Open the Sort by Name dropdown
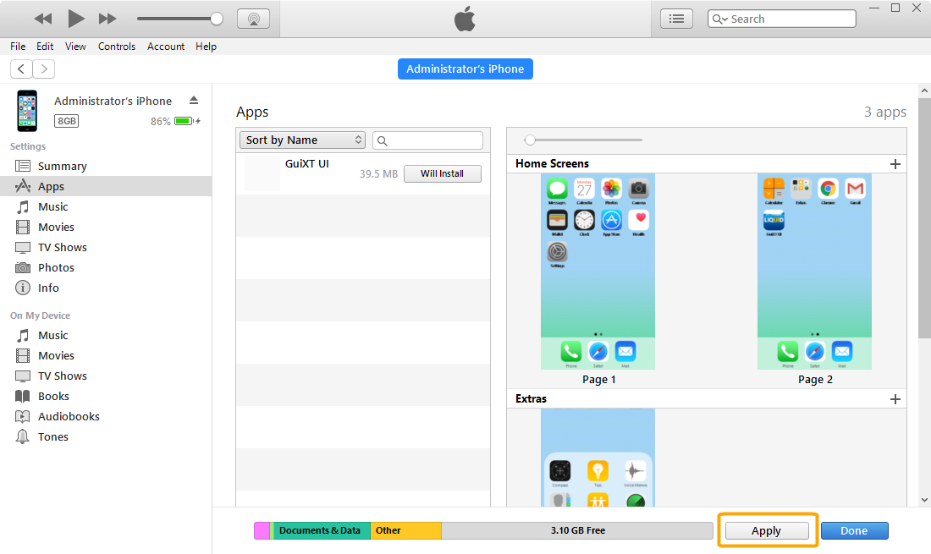Image resolution: width=931 pixels, height=554 pixels. point(302,140)
